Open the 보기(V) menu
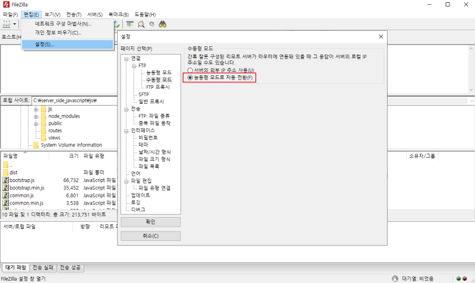This screenshot has height=283, width=475. [52, 14]
